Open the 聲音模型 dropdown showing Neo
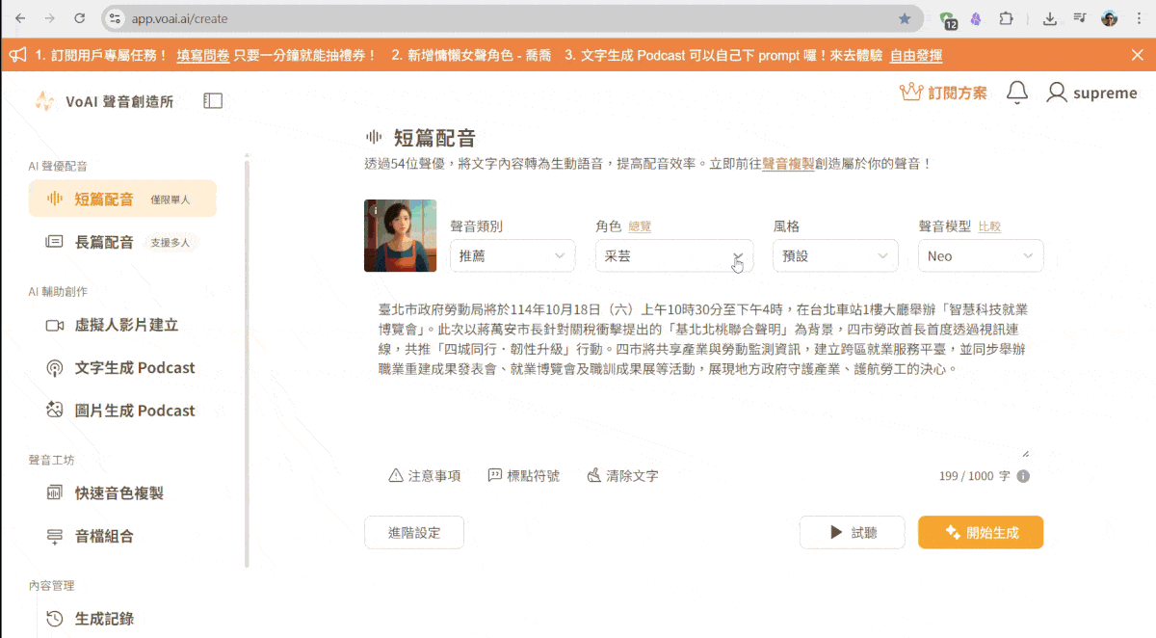Viewport: 1156px width, 638px height. (981, 255)
